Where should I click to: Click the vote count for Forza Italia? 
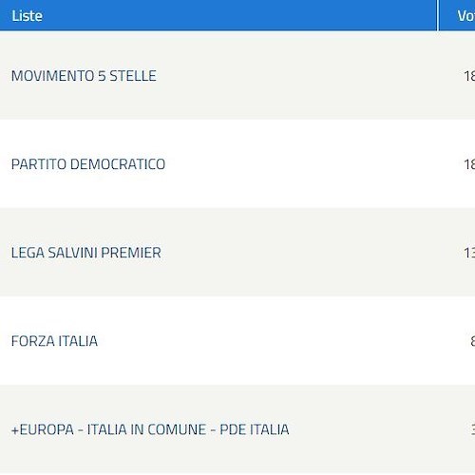[472, 341]
